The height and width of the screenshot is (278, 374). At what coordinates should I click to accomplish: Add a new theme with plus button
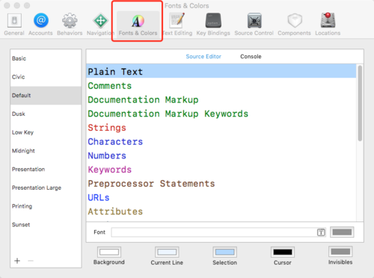(17, 261)
